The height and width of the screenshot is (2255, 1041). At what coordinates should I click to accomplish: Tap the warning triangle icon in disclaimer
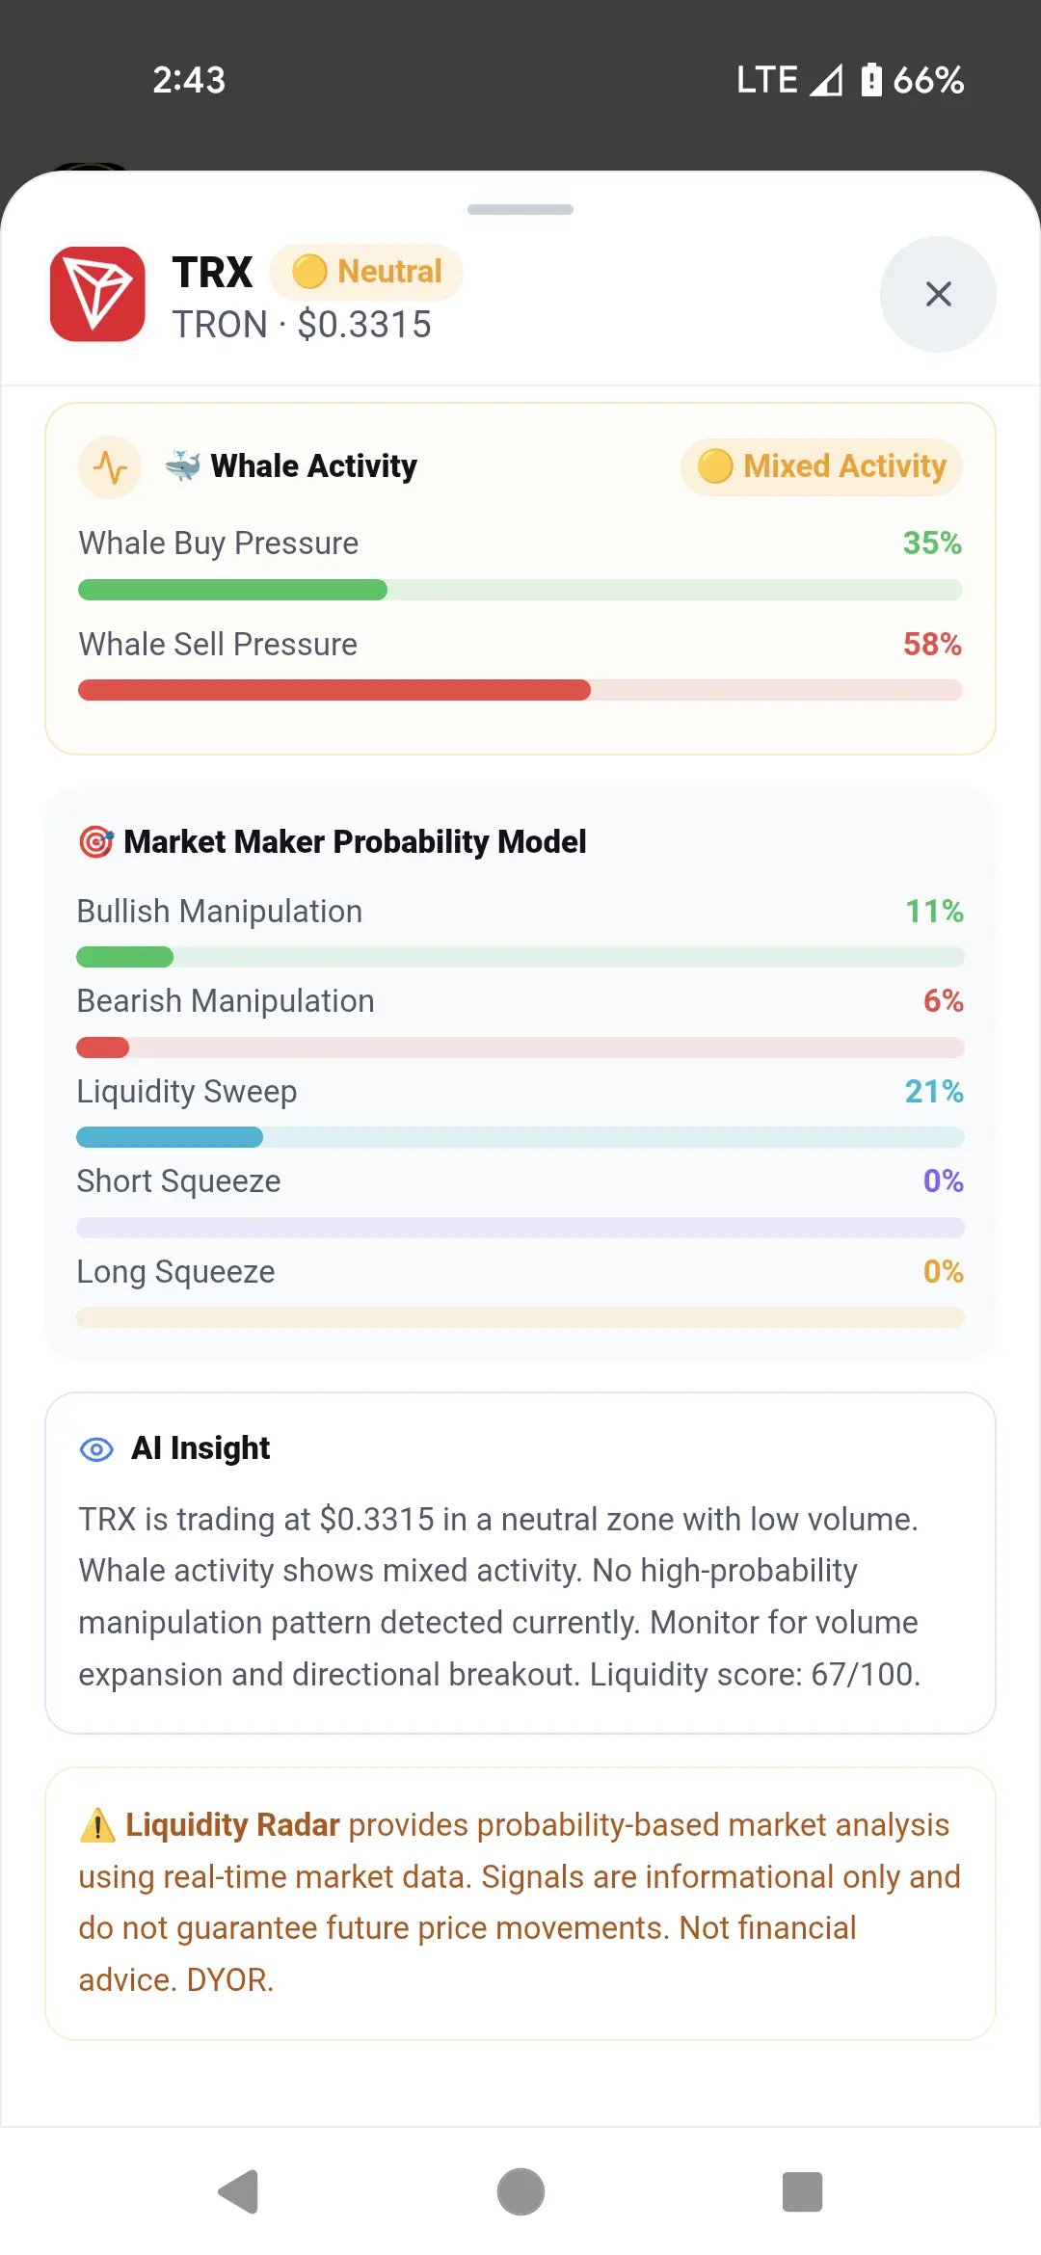point(97,1825)
